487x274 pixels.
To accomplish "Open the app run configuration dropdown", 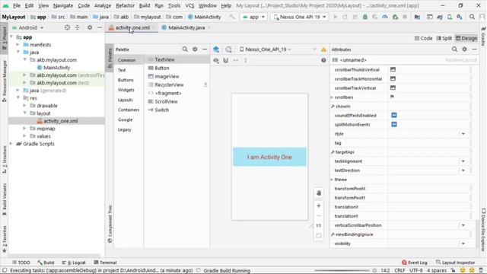I will [x=253, y=17].
